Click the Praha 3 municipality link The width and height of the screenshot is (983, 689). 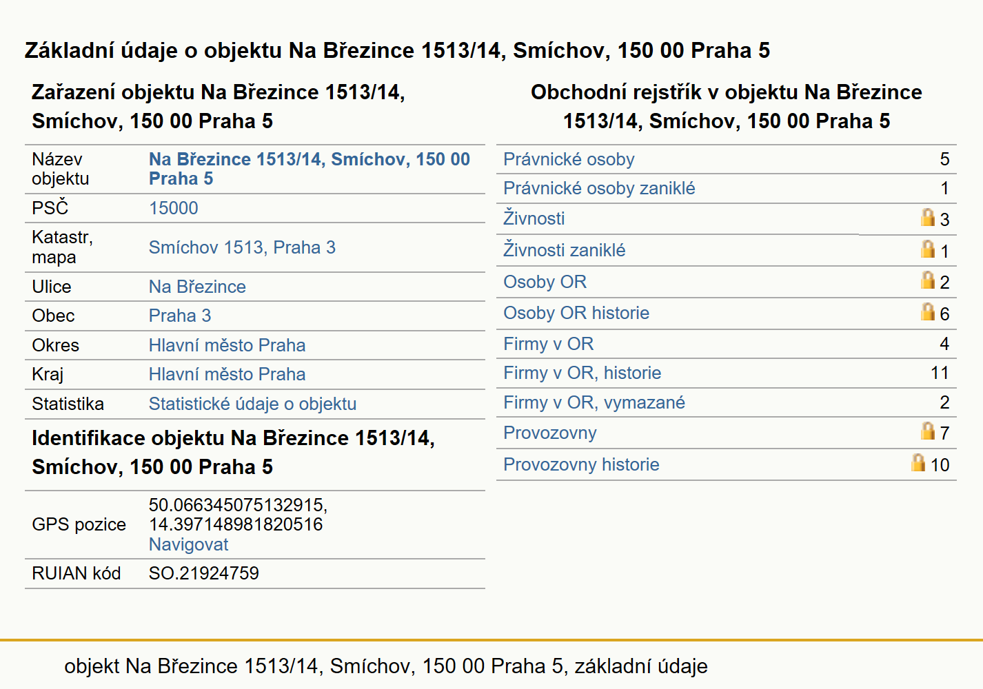[180, 316]
